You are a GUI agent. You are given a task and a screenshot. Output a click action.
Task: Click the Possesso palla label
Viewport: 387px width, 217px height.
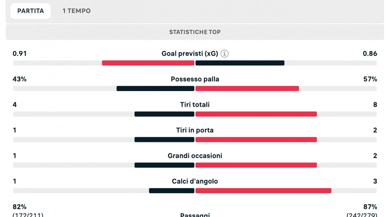195,79
